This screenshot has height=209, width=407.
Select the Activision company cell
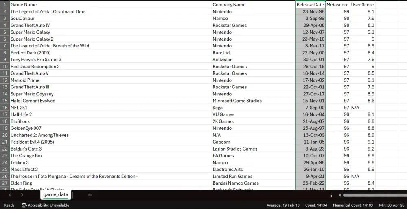click(x=254, y=60)
